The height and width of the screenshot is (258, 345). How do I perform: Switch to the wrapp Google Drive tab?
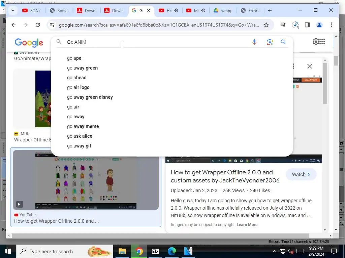(x=223, y=10)
